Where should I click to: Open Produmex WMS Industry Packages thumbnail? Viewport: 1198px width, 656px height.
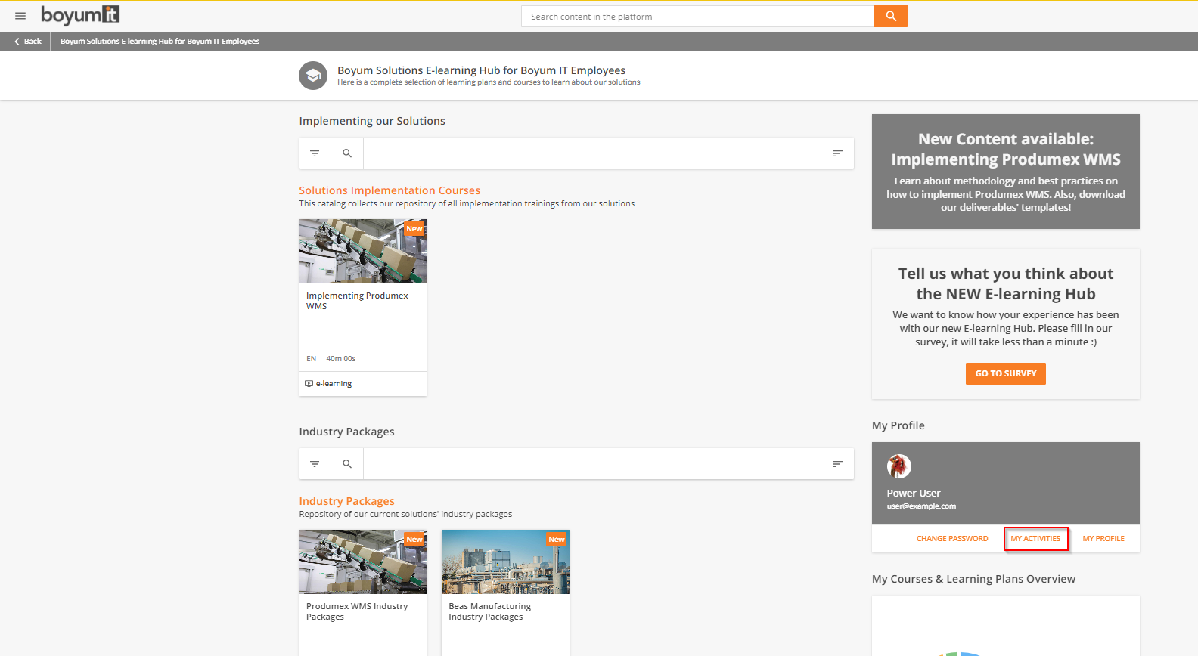click(363, 562)
